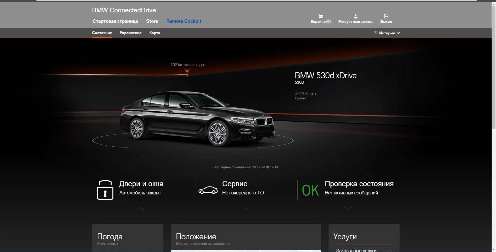Open the История history link
The image size is (496, 252).
[x=387, y=33]
